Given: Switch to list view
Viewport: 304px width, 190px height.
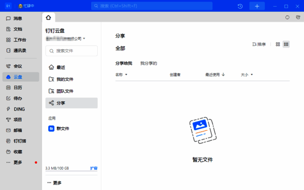Looking at the screenshot, I should (x=286, y=44).
